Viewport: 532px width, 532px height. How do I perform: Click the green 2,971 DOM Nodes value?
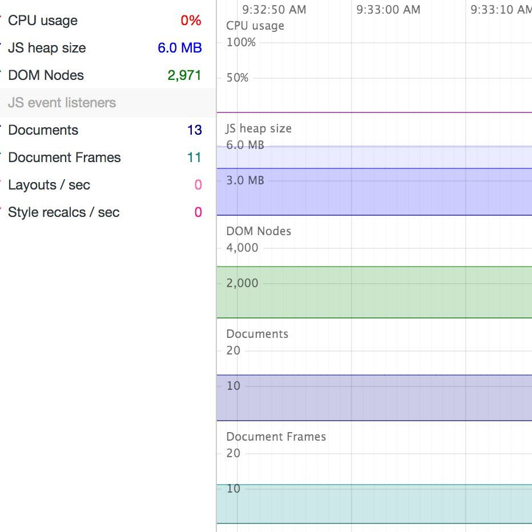[184, 75]
